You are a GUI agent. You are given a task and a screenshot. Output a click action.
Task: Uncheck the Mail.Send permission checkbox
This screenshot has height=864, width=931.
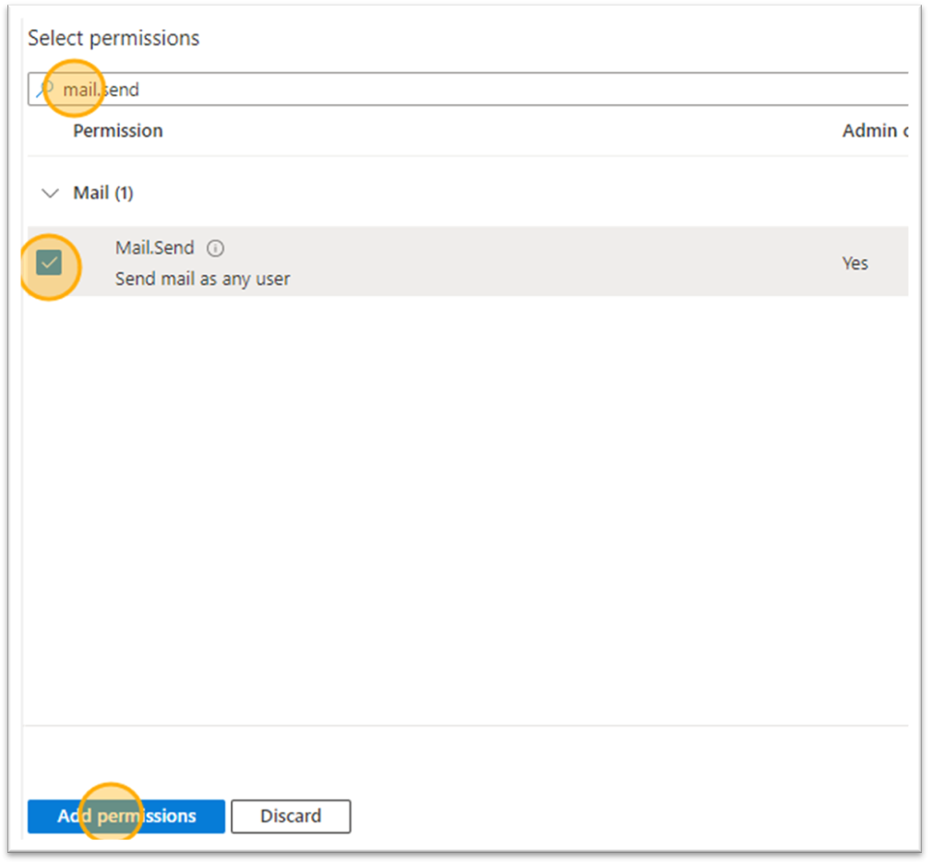click(49, 264)
